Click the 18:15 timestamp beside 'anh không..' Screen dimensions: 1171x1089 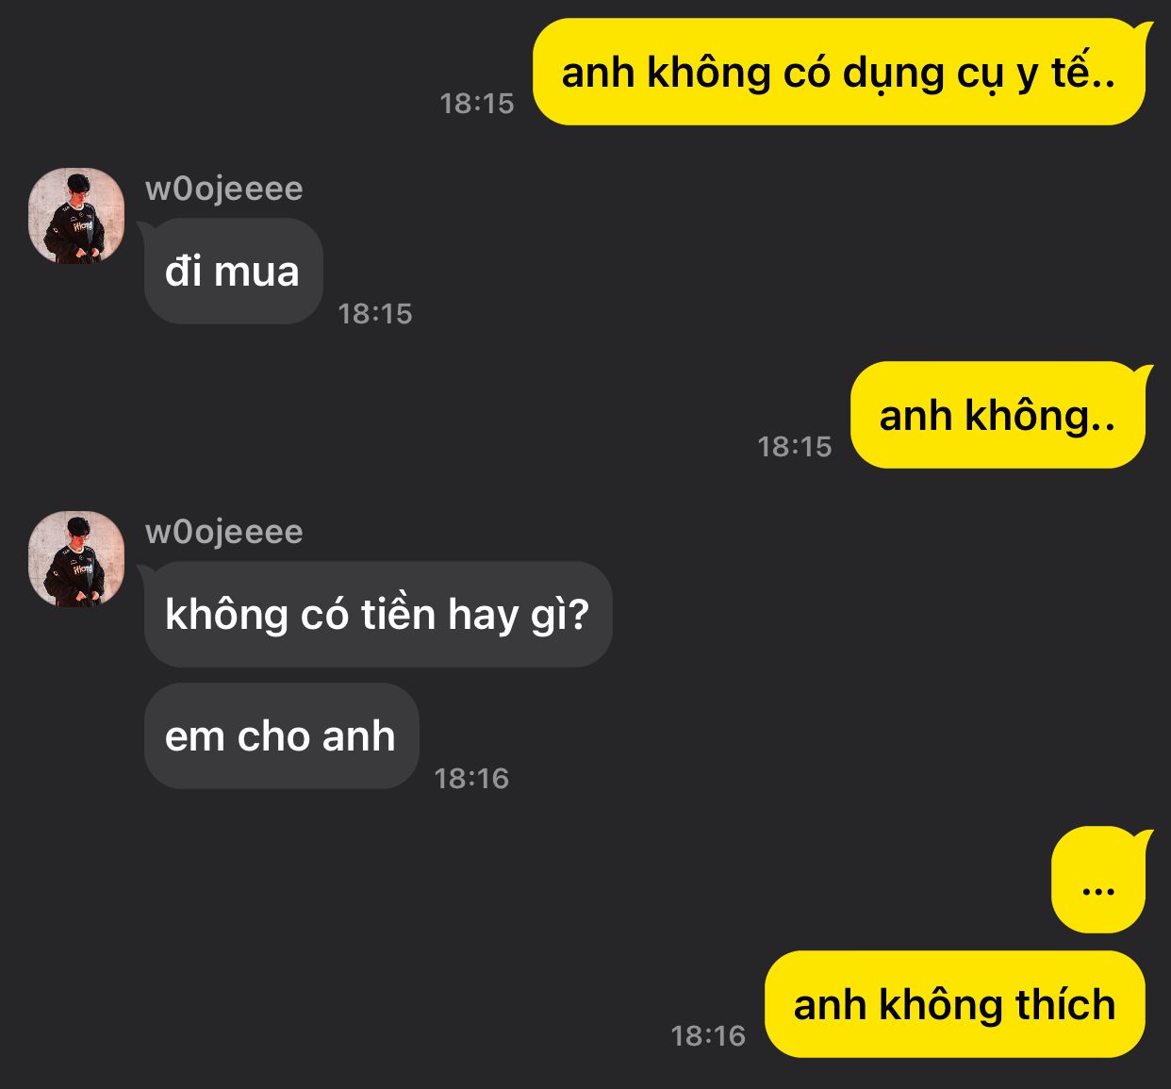point(795,446)
